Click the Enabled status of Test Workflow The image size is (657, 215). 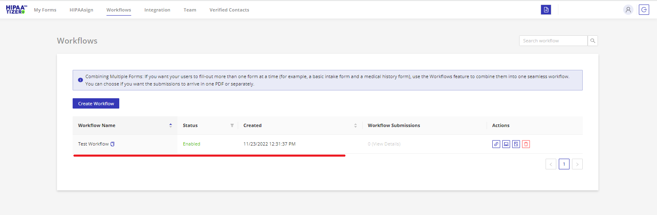coord(191,144)
